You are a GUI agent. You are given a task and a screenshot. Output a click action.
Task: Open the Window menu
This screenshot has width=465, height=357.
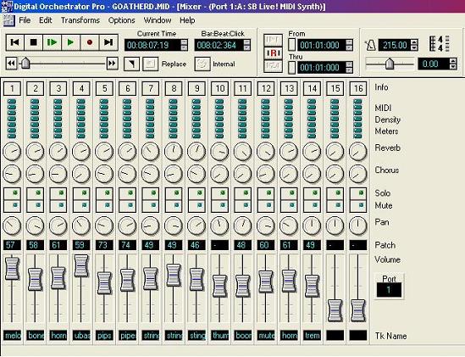coord(158,20)
